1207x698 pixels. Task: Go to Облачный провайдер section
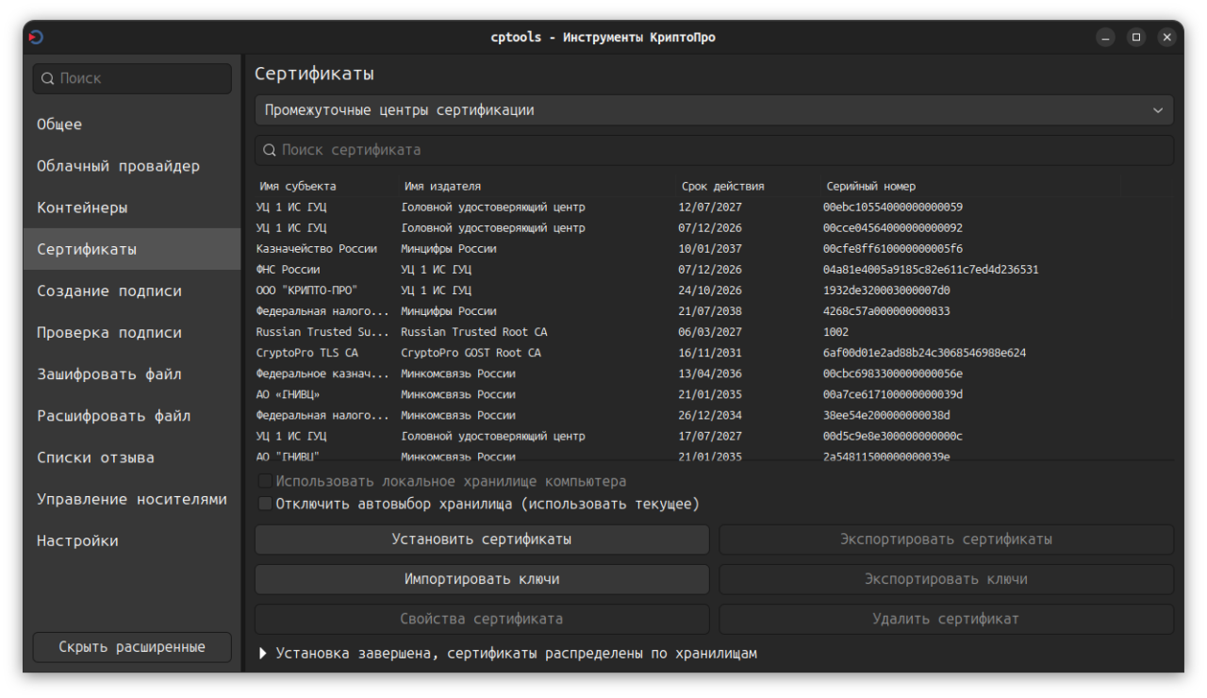pos(132,166)
